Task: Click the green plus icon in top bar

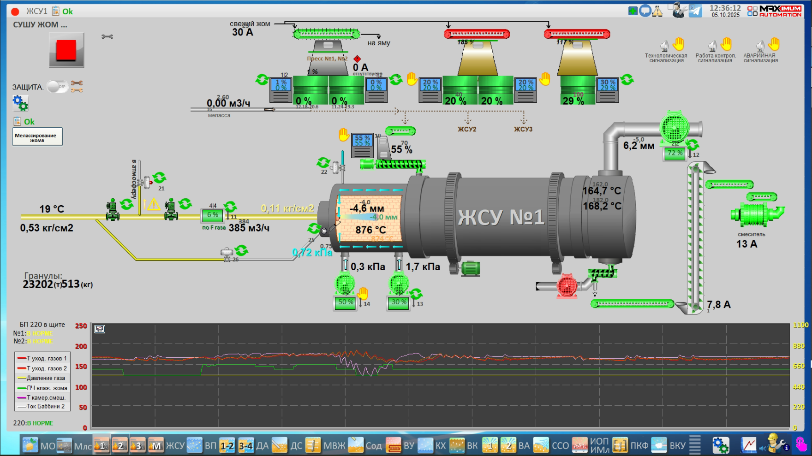Action: [x=633, y=11]
